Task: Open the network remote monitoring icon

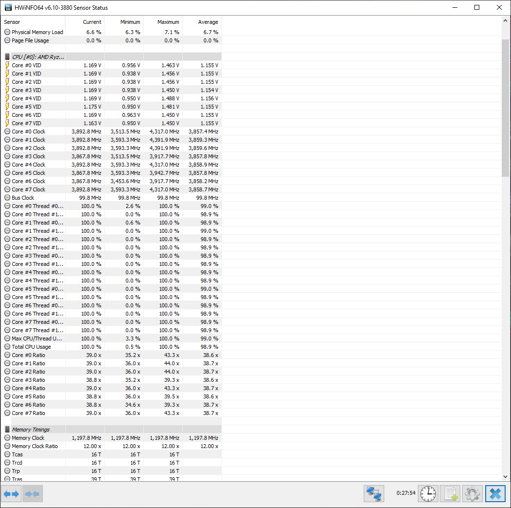Action: tap(374, 494)
